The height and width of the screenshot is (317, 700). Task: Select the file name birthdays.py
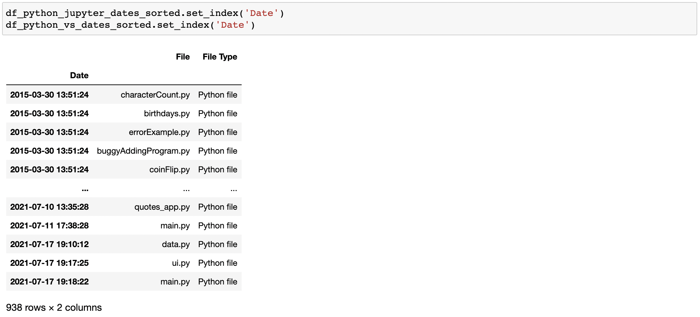point(167,114)
